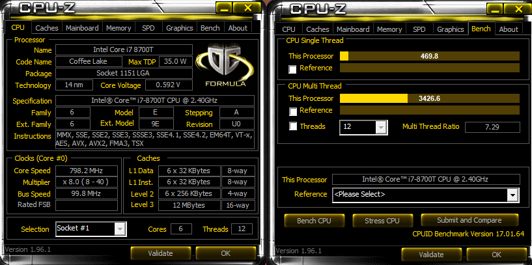
Task: Open Memory tab in left window
Action: tap(119, 28)
